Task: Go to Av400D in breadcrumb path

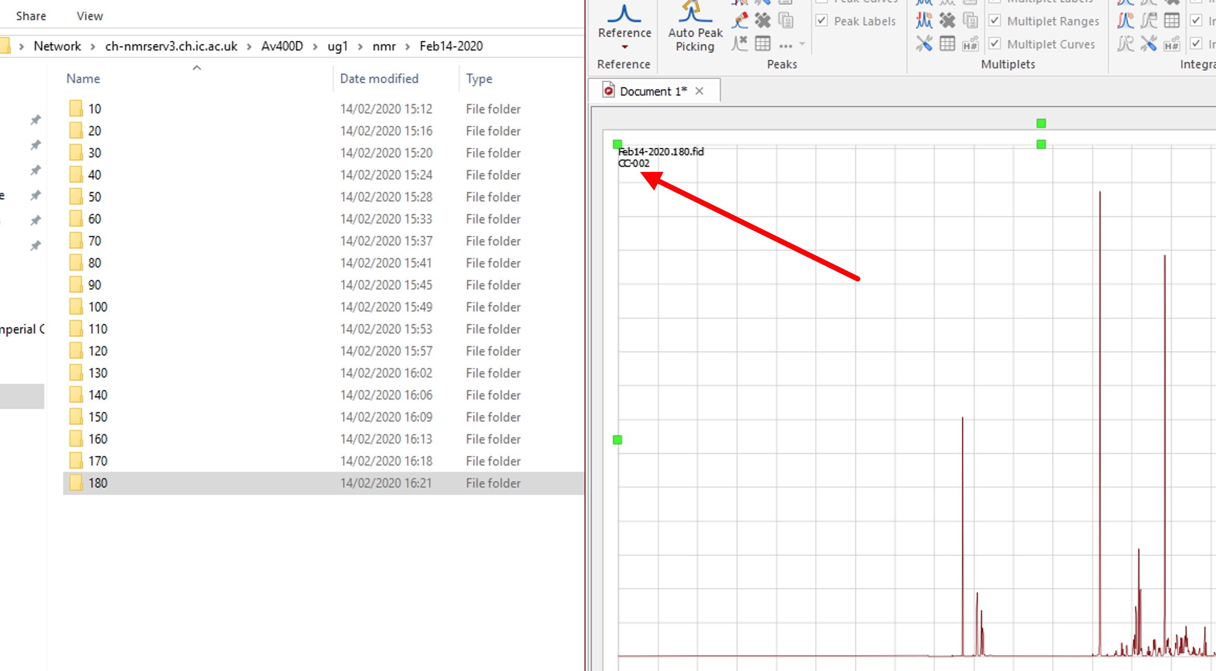Action: pyautogui.click(x=282, y=46)
